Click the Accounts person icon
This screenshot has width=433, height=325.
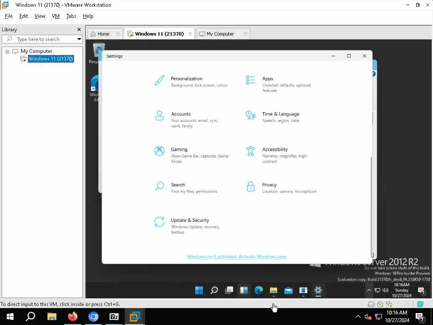click(x=159, y=116)
